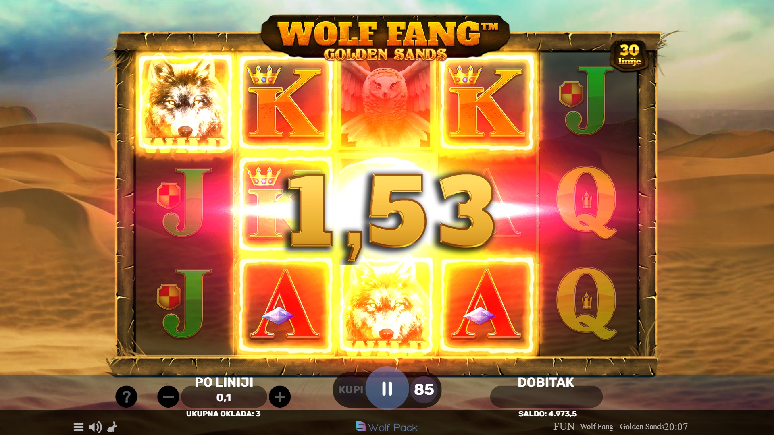
Task: Mute the sound with the speaker icon
Action: [x=95, y=427]
